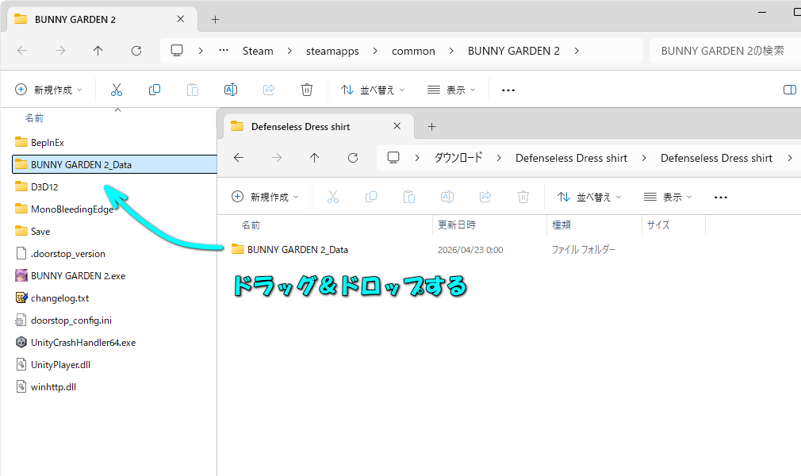
Task: Click the details pane icon at top right
Action: point(789,90)
